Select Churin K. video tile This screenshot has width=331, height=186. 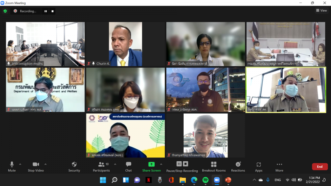(125, 44)
